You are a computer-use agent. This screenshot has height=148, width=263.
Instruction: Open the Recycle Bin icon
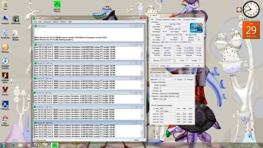(5, 33)
